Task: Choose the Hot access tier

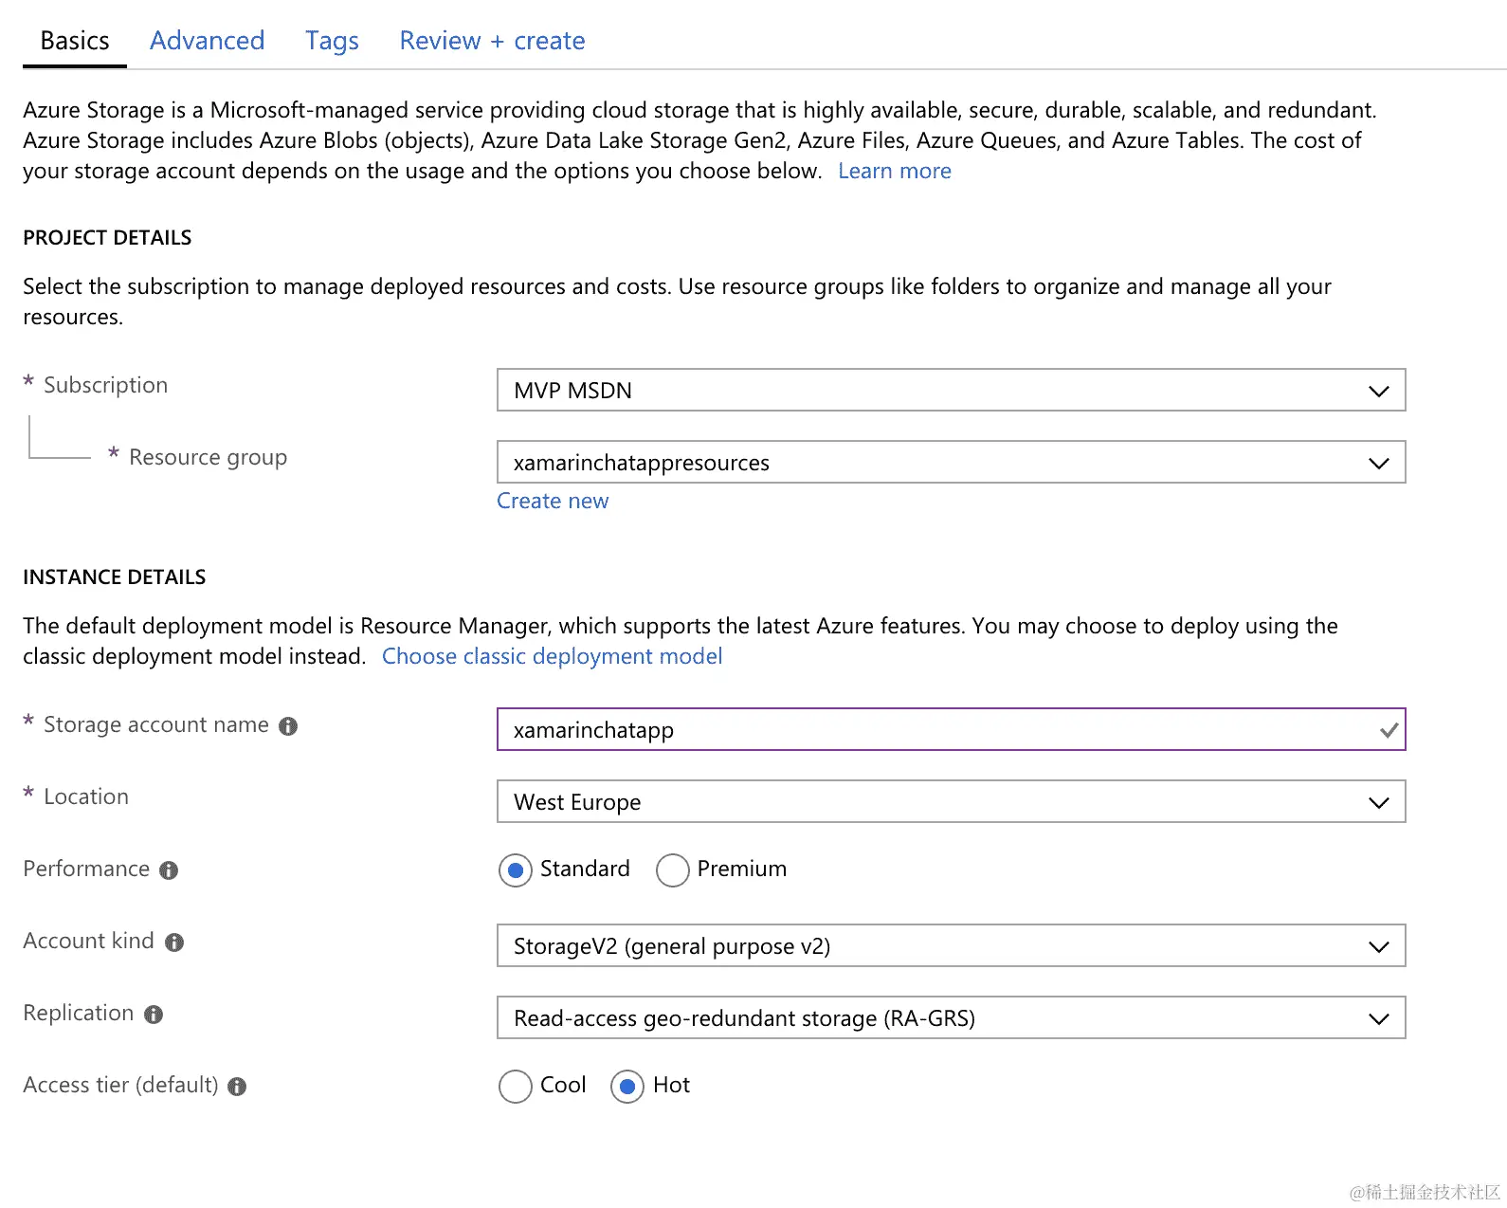Action: point(626,1087)
